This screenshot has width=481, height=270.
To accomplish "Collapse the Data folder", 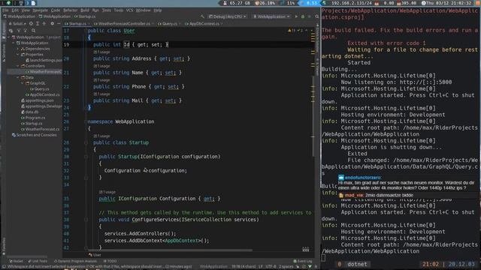I will pos(18,77).
